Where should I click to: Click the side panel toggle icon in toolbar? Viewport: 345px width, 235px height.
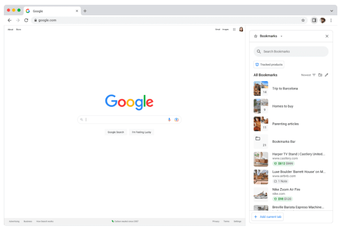[x=314, y=20]
